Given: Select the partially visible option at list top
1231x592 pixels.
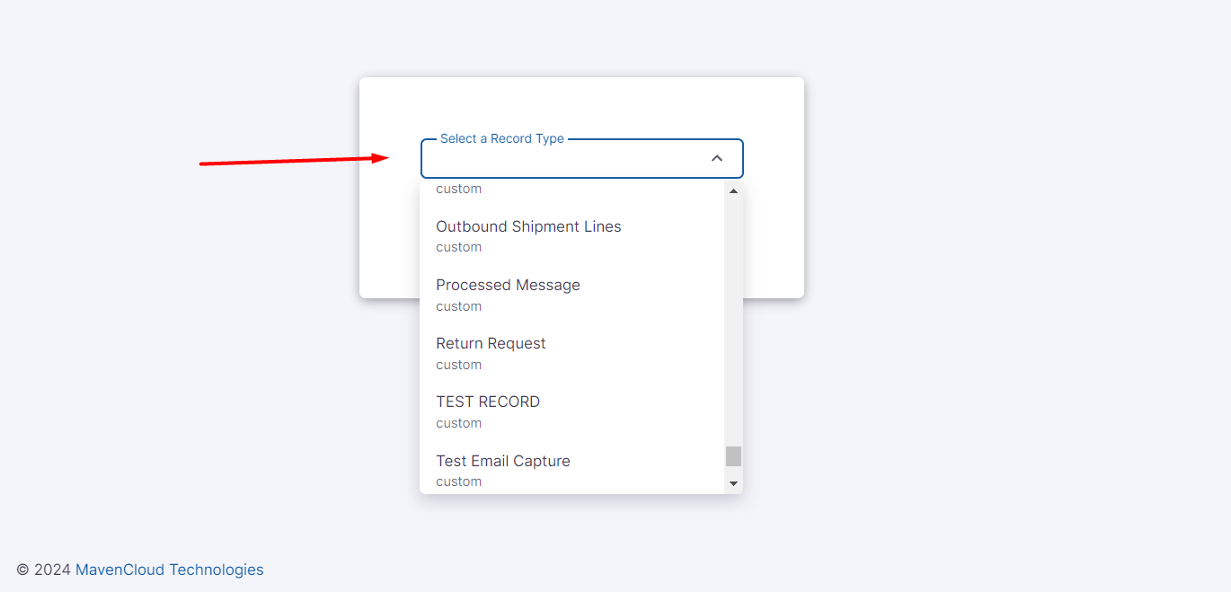Looking at the screenshot, I should pos(458,189).
